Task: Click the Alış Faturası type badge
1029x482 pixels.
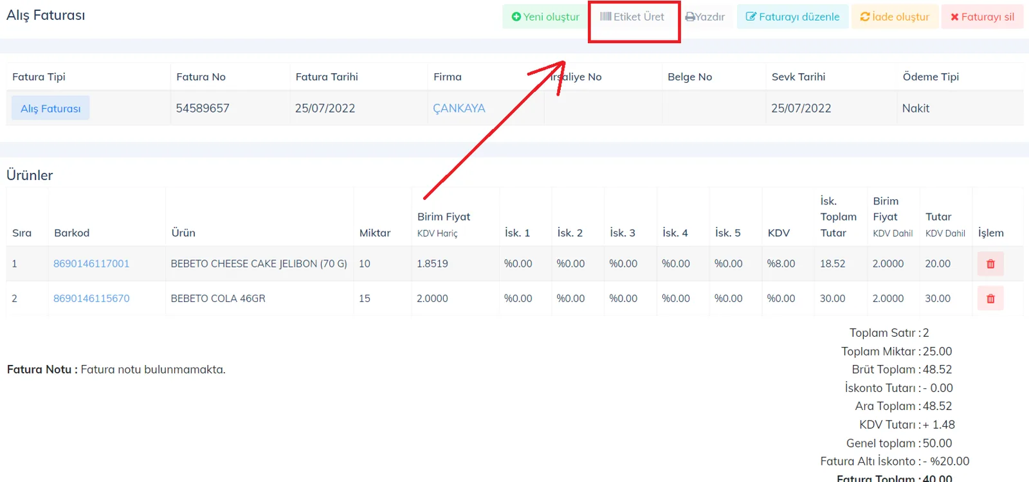Action: point(50,108)
